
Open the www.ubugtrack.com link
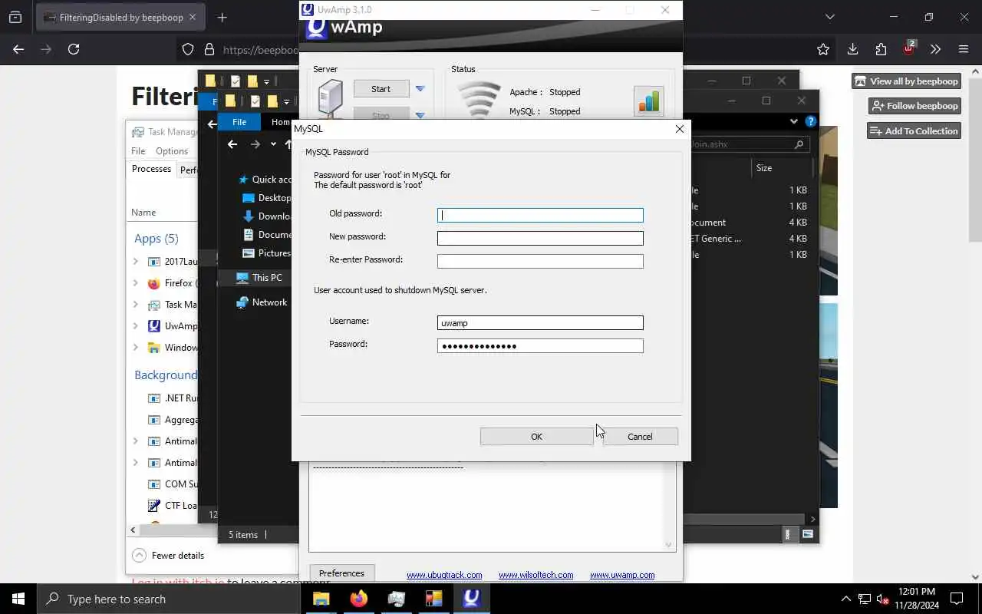pos(444,575)
